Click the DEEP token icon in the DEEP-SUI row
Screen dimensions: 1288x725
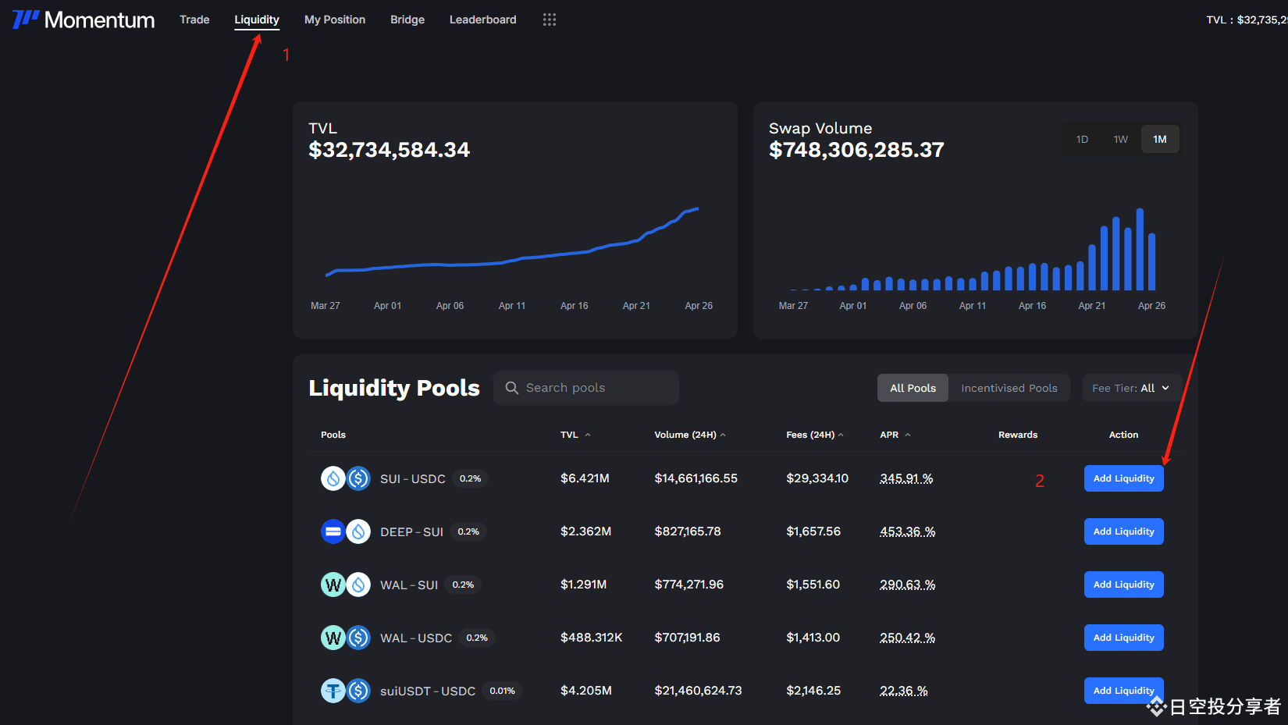(333, 531)
